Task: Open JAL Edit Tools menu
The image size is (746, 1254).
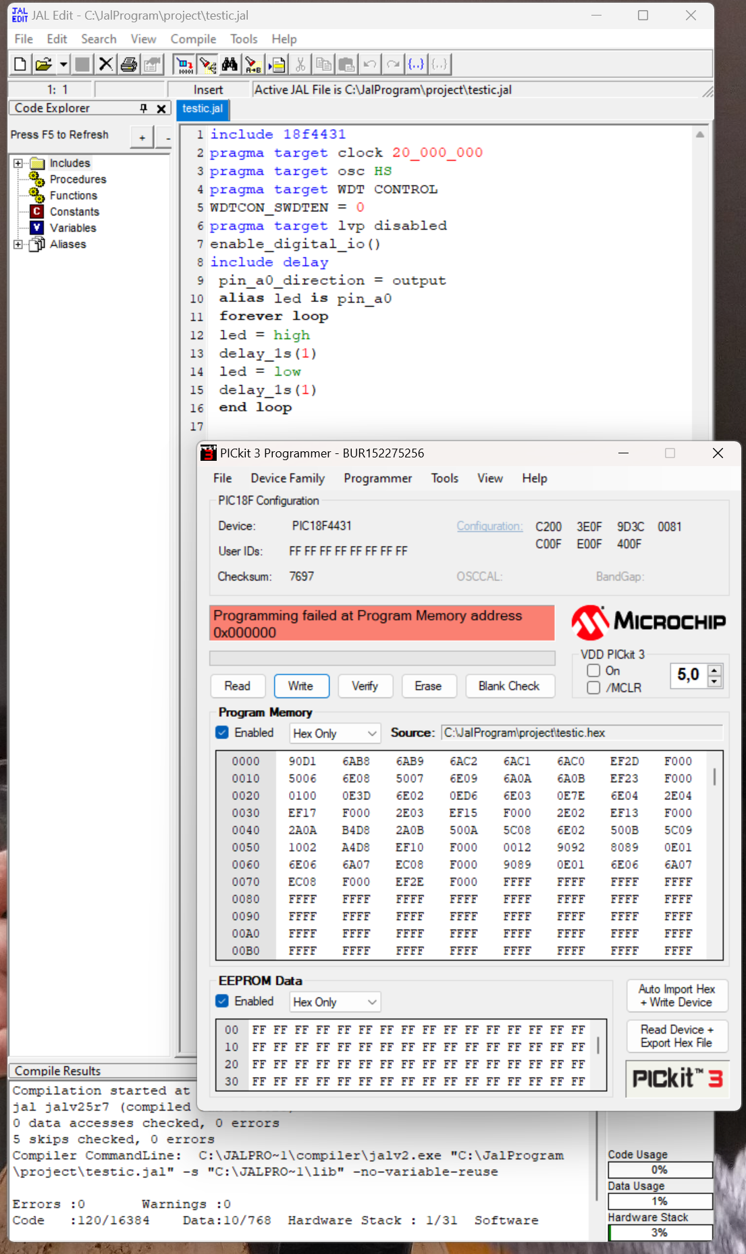Action: coord(244,39)
